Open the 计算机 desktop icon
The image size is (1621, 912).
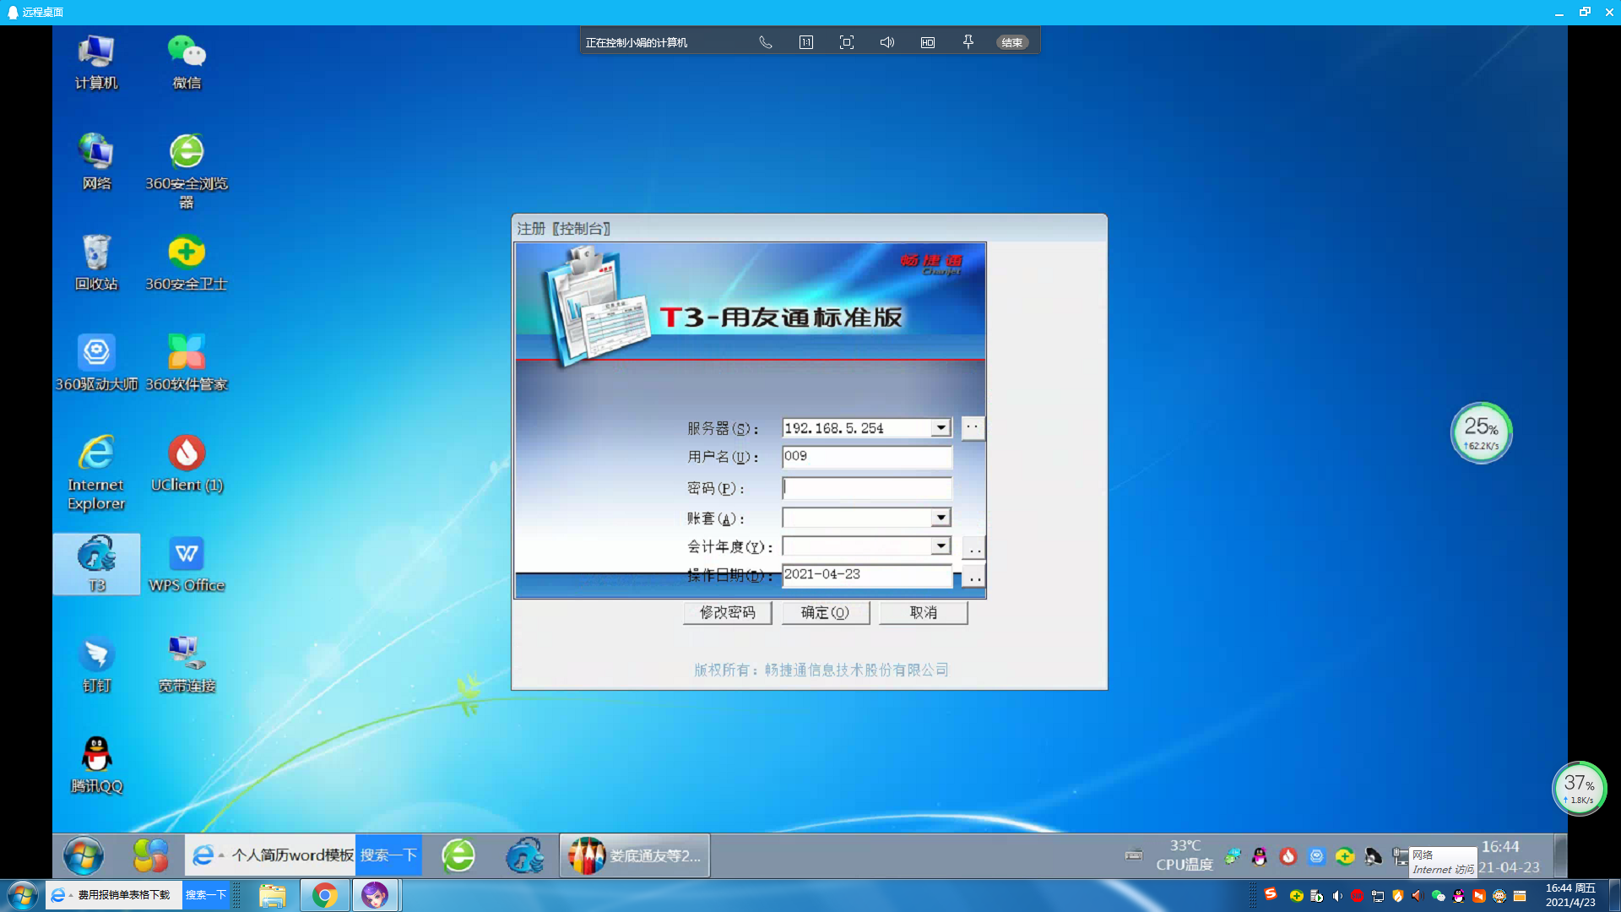[96, 62]
